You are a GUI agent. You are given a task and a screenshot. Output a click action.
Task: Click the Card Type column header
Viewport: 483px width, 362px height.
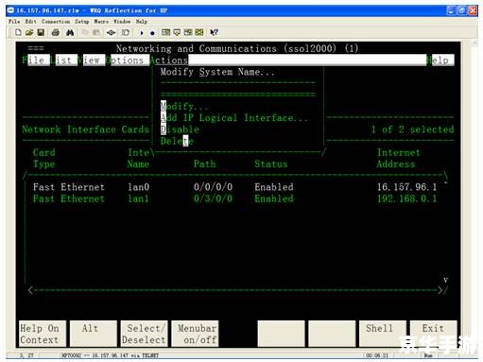click(43, 159)
